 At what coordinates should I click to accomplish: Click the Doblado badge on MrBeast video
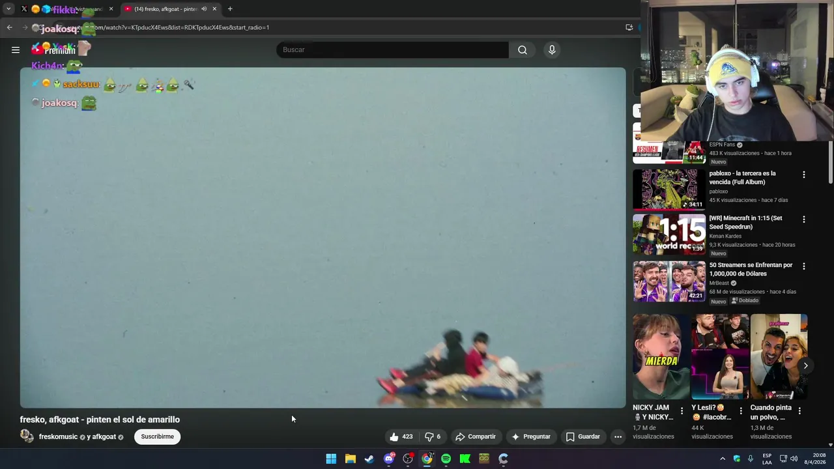pos(745,301)
